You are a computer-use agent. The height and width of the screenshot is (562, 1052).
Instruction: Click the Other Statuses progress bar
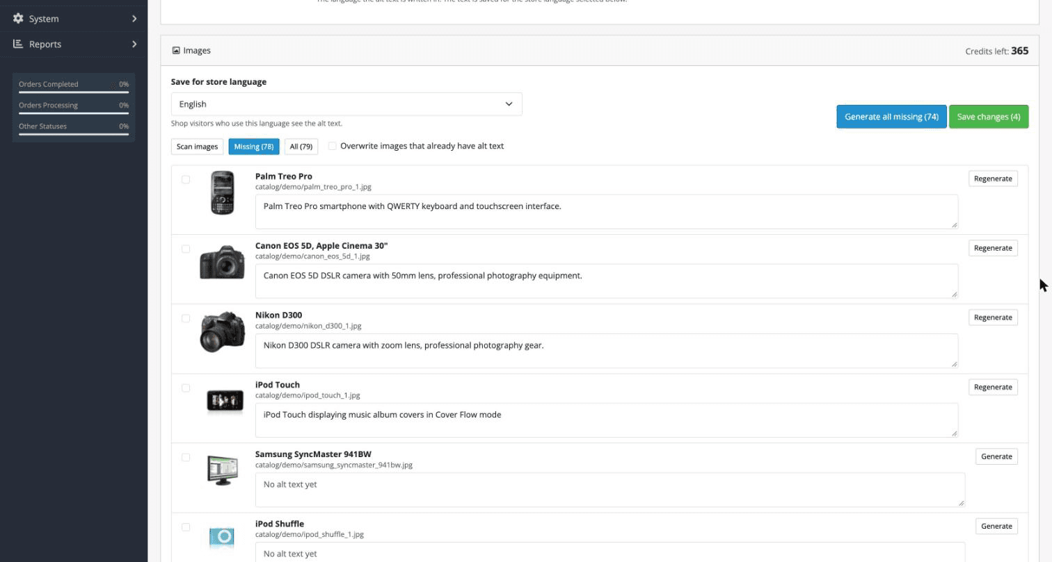pyautogui.click(x=74, y=134)
